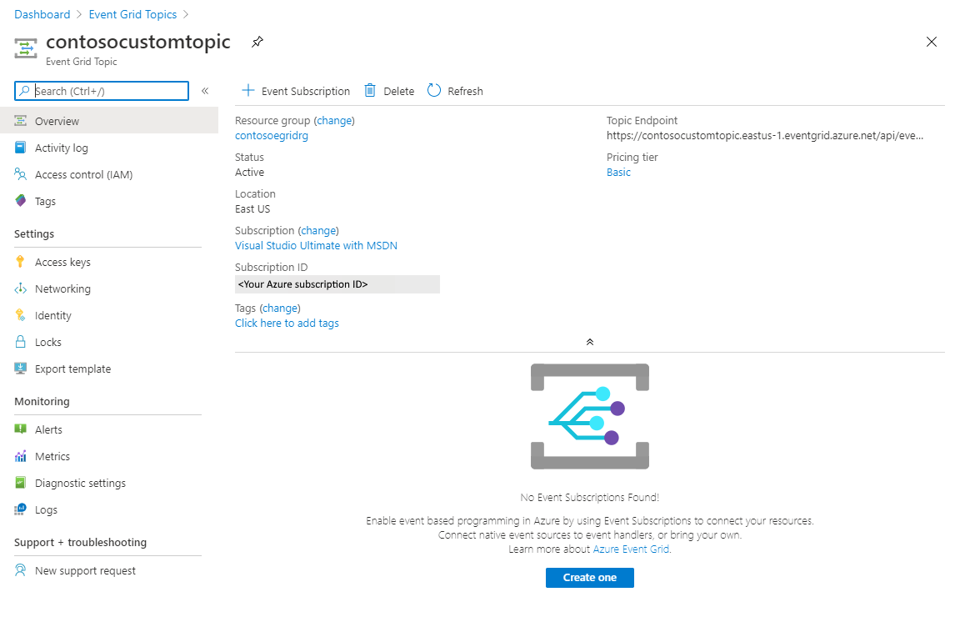Click the Identity icon
The height and width of the screenshot is (632, 955).
[x=21, y=315]
